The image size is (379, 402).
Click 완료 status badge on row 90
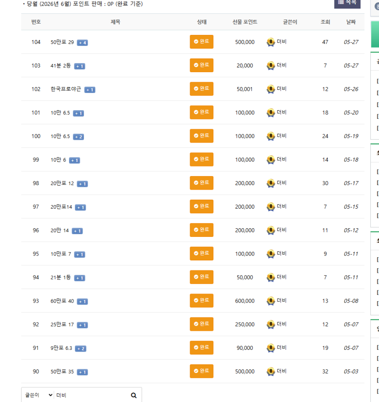[x=202, y=371]
